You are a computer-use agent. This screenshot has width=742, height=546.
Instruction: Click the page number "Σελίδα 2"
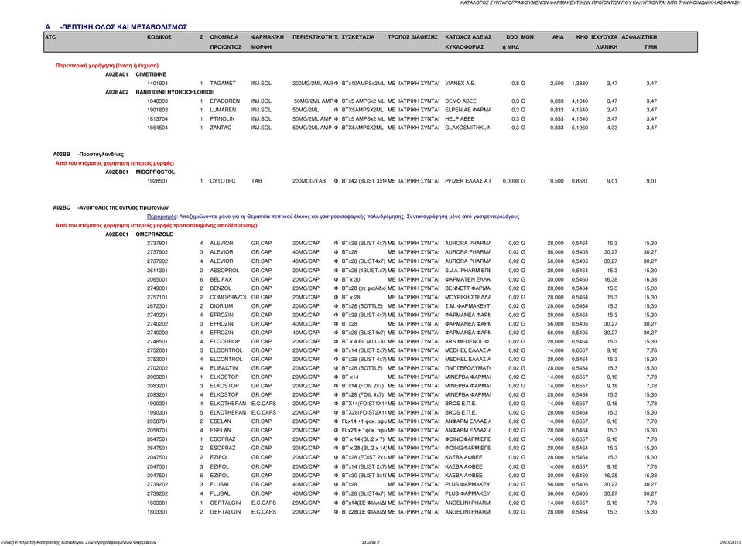[371, 543]
